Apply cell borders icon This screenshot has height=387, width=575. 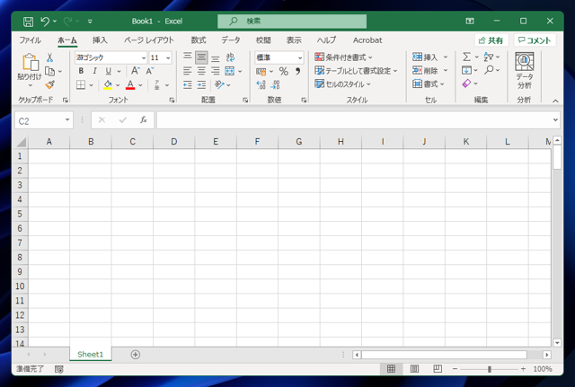[81, 85]
